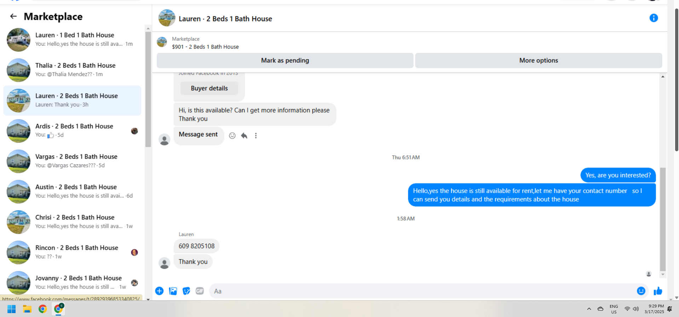Open Lauren's 1 Bed 1 Bath House chat

click(73, 40)
